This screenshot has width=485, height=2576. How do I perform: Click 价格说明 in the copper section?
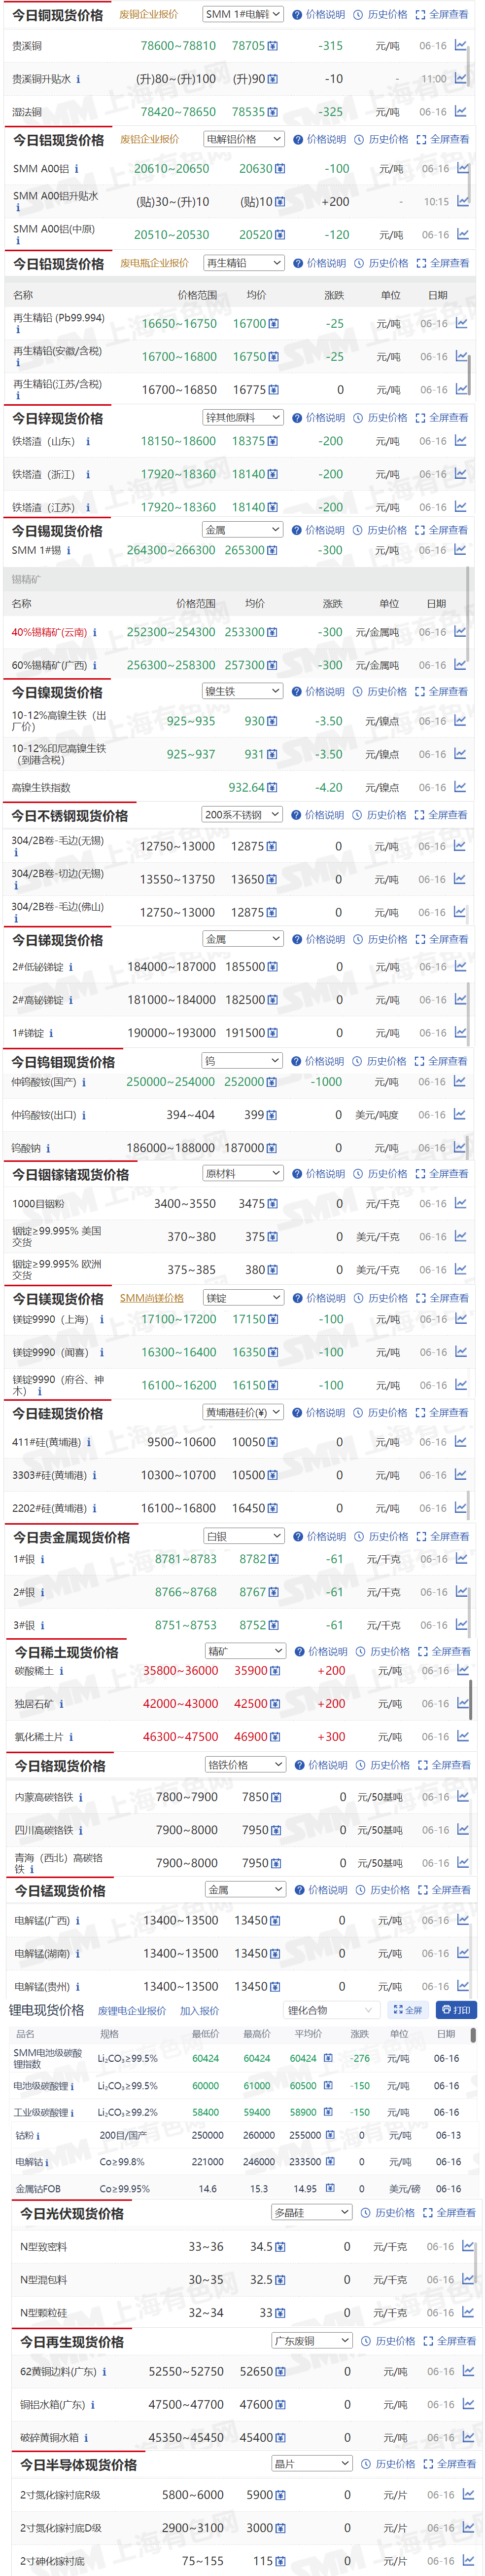pos(318,15)
